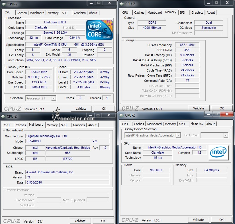The height and width of the screenshot is (224, 235).
Task: Click the Threads count value 4
Action: [x=107, y=98]
